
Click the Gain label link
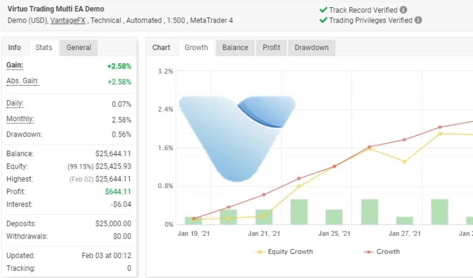[x=14, y=65]
